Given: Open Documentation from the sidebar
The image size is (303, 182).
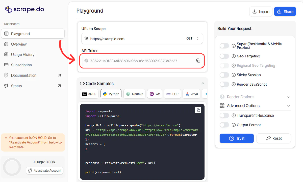Looking at the screenshot, I should [x=23, y=75].
